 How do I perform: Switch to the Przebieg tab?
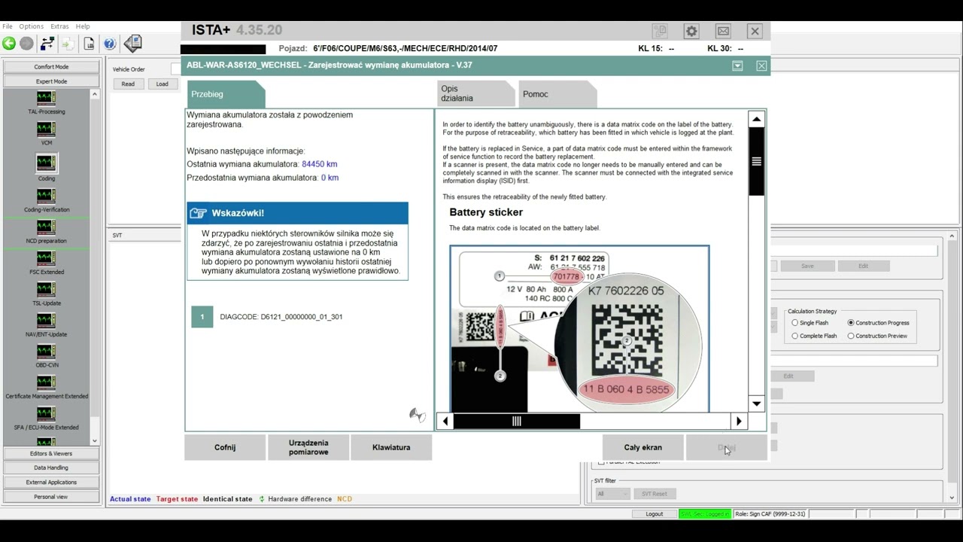[225, 94]
